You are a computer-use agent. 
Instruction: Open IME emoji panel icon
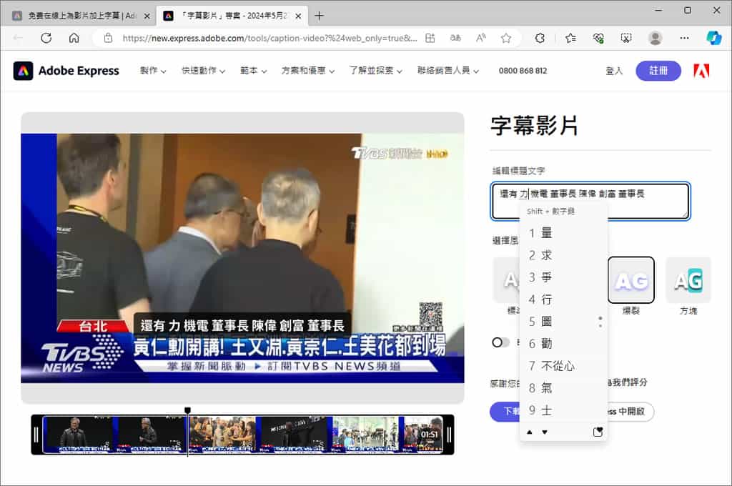click(x=598, y=432)
